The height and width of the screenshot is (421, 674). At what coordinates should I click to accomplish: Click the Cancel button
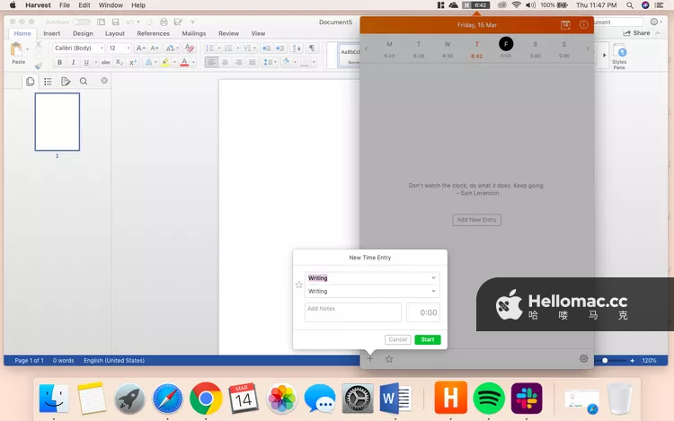tap(397, 339)
